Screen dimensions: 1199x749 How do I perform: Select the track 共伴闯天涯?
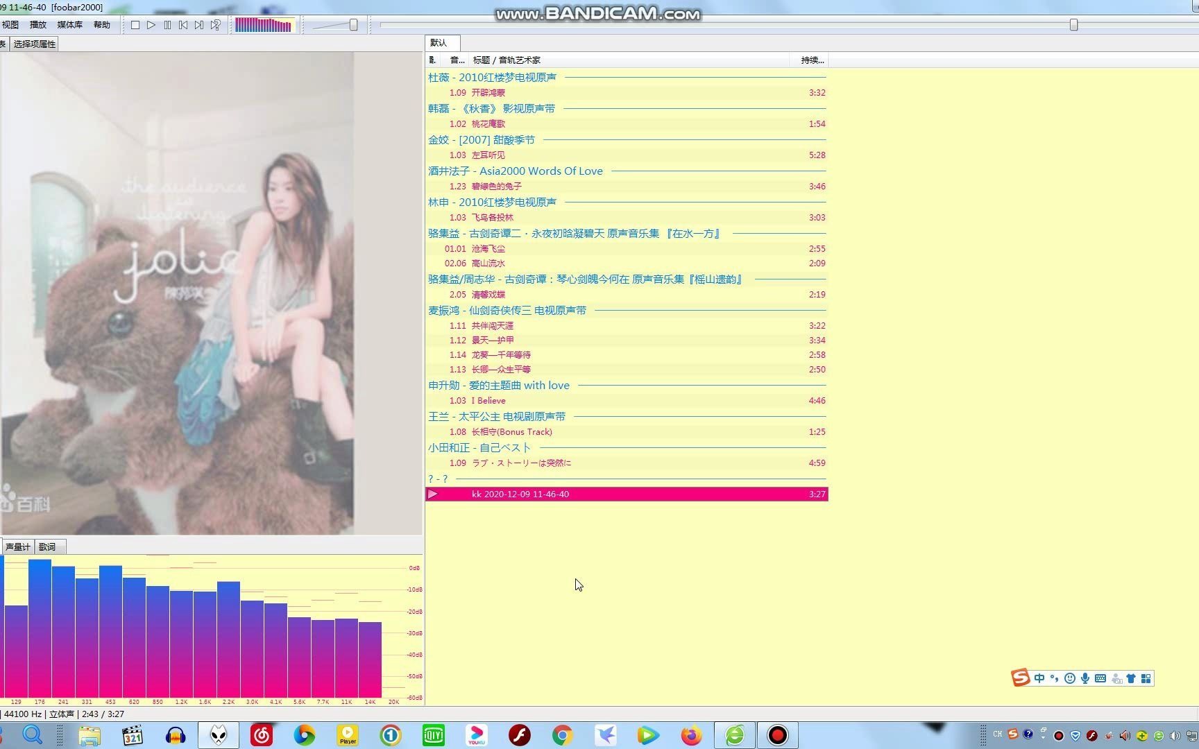(x=627, y=325)
